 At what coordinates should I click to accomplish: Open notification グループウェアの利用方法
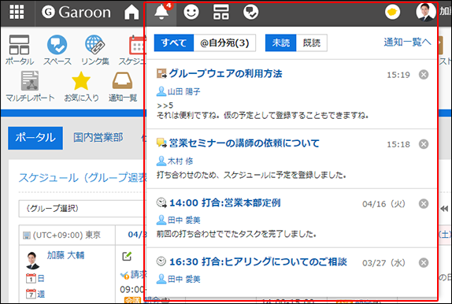225,73
